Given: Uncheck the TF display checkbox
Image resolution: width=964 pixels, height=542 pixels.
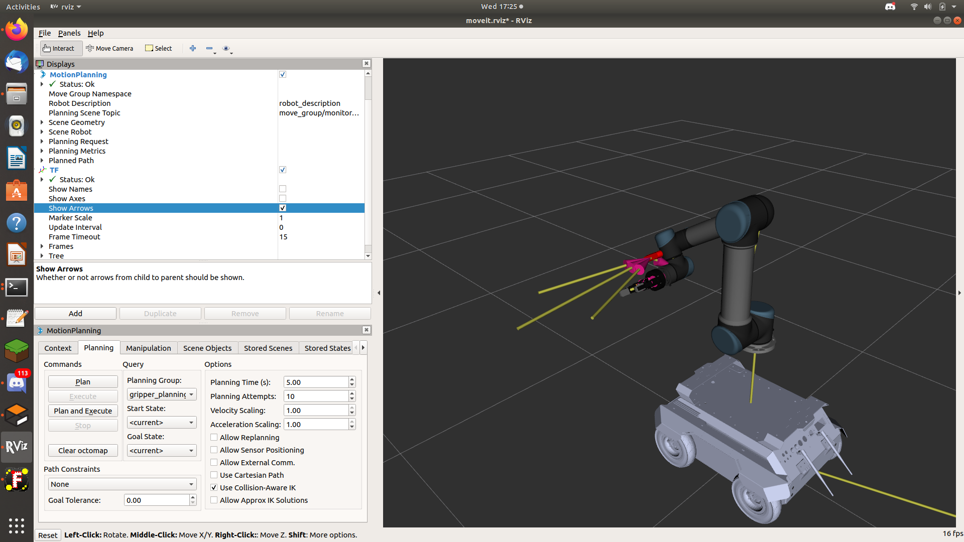Looking at the screenshot, I should (283, 170).
